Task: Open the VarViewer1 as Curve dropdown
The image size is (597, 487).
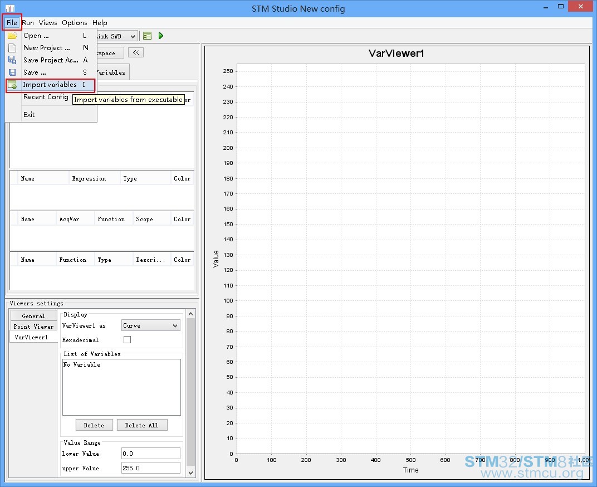Action: [151, 325]
